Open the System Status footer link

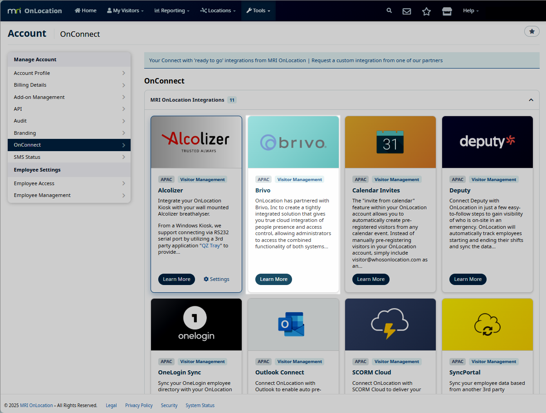(200, 405)
